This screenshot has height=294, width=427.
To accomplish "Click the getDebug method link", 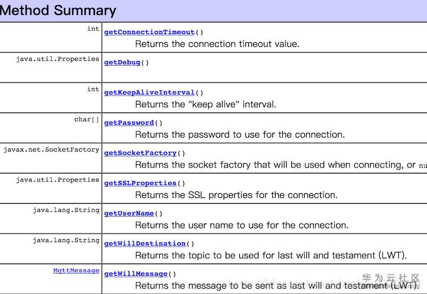I will click(x=122, y=62).
